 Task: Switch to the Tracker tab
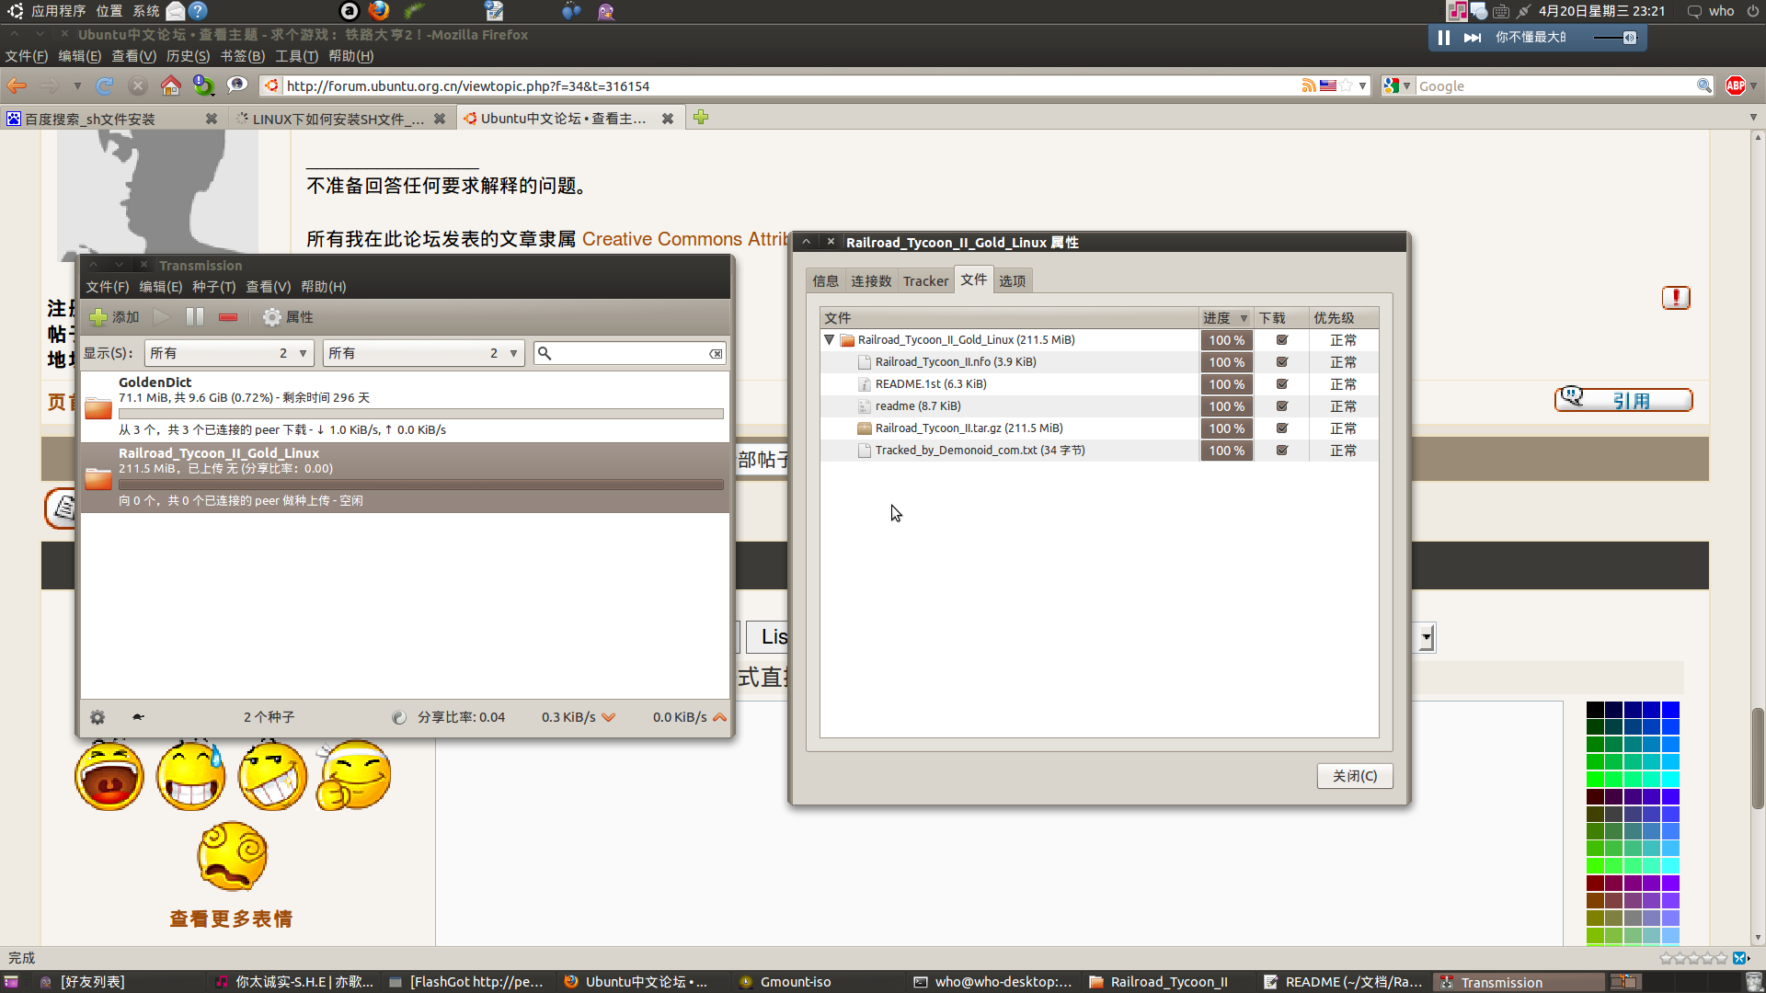pyautogui.click(x=925, y=281)
